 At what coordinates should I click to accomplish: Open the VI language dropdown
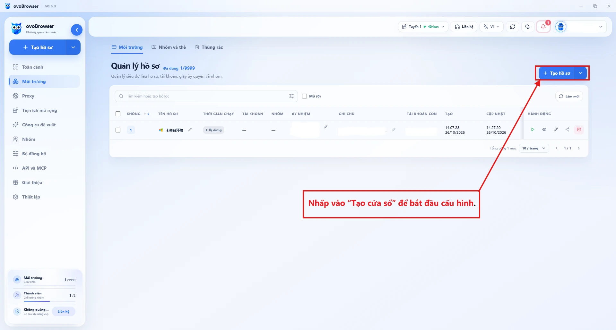491,27
